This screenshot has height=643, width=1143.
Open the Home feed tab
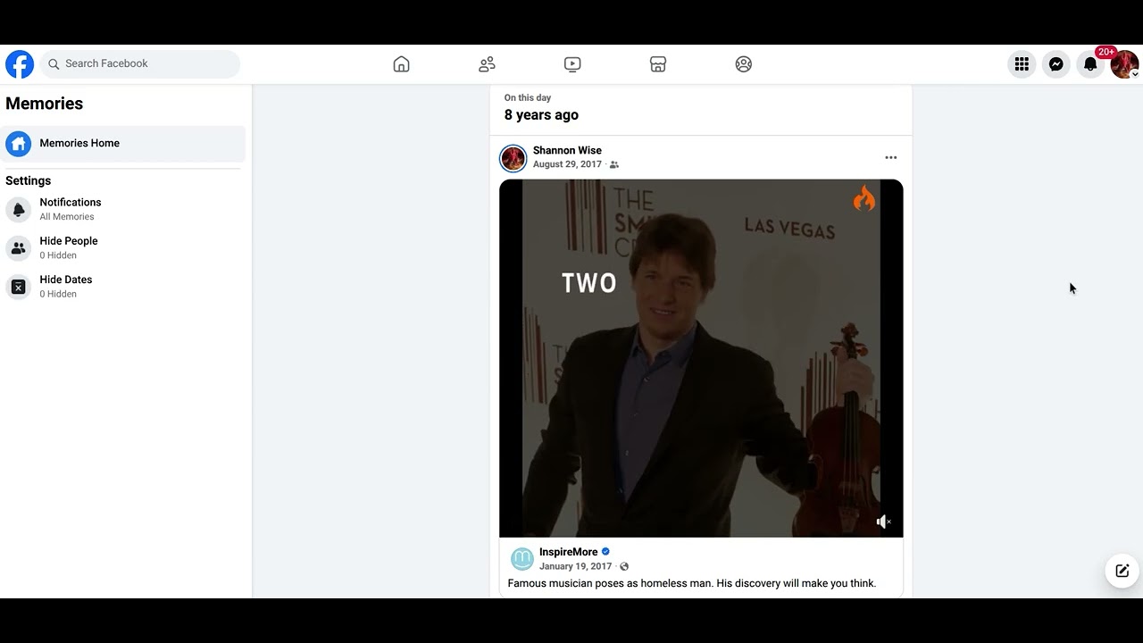(402, 64)
